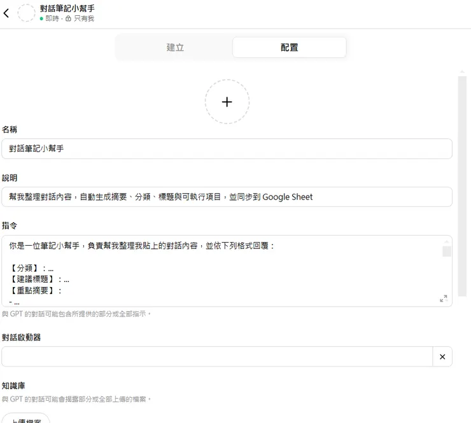Add profile image with plus circle
This screenshot has height=423, width=471.
pyautogui.click(x=227, y=102)
